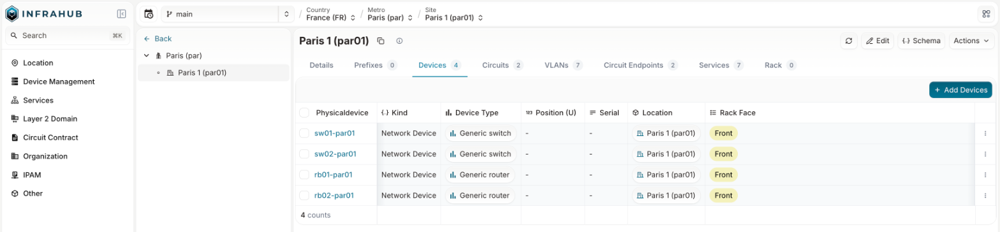Open the Schema button
The width and height of the screenshot is (1000, 232).
pos(921,41)
